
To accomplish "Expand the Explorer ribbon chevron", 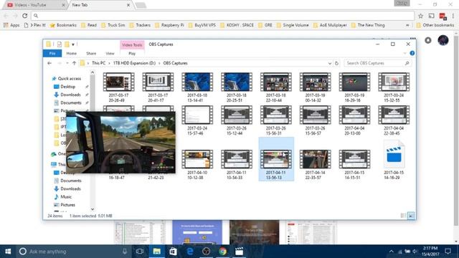I will point(404,53).
